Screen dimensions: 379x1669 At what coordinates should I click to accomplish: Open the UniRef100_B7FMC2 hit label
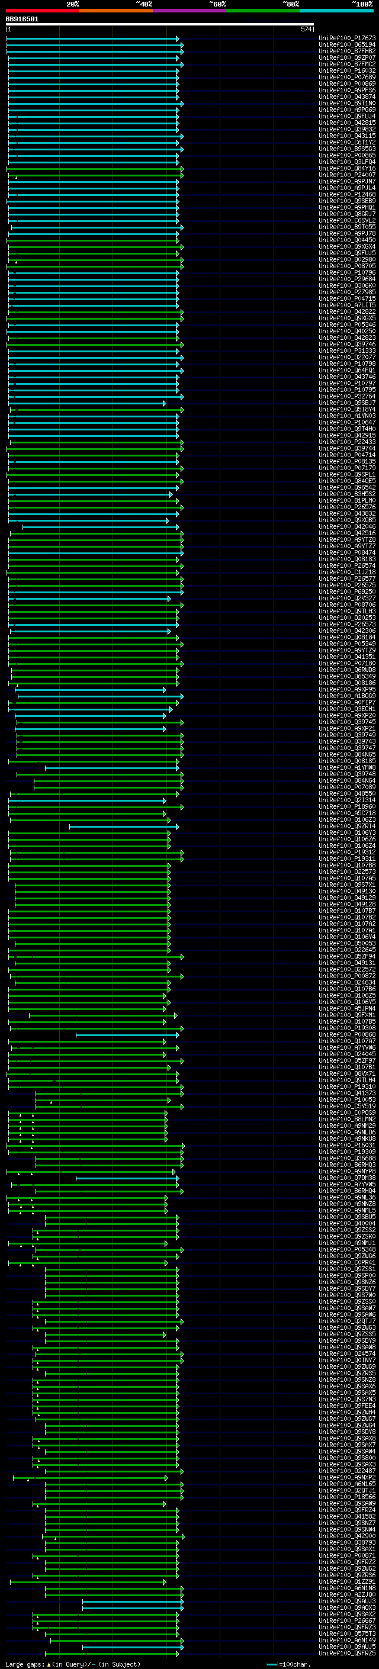pyautogui.click(x=347, y=64)
